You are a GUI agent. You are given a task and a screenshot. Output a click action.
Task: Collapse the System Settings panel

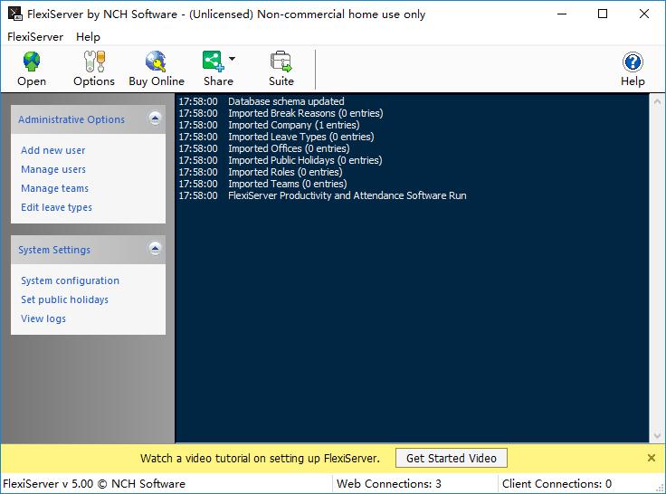tap(155, 249)
